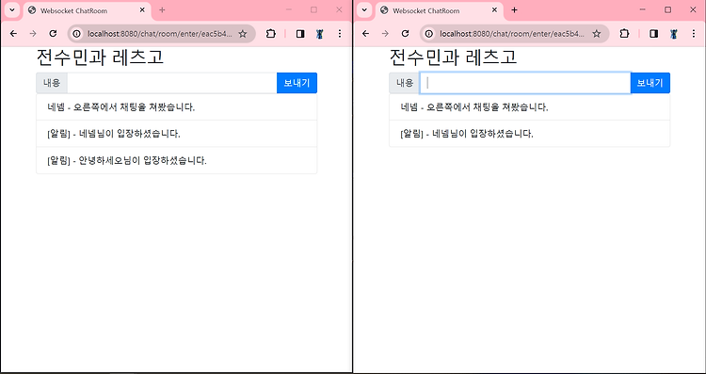Click the left window address bar URL
Screen dimensions: 706x374
pos(160,34)
